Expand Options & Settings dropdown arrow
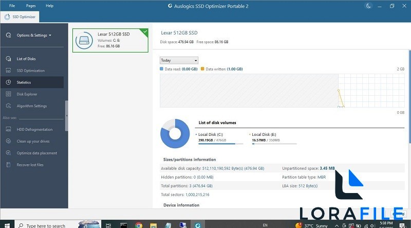The image size is (411, 228). click(x=50, y=35)
